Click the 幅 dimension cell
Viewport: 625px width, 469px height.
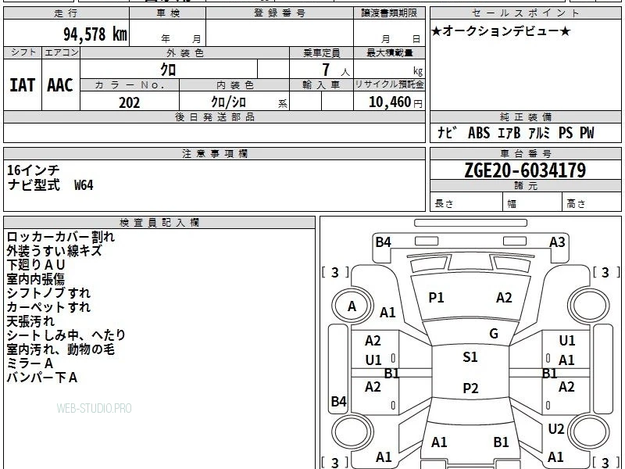click(533, 203)
